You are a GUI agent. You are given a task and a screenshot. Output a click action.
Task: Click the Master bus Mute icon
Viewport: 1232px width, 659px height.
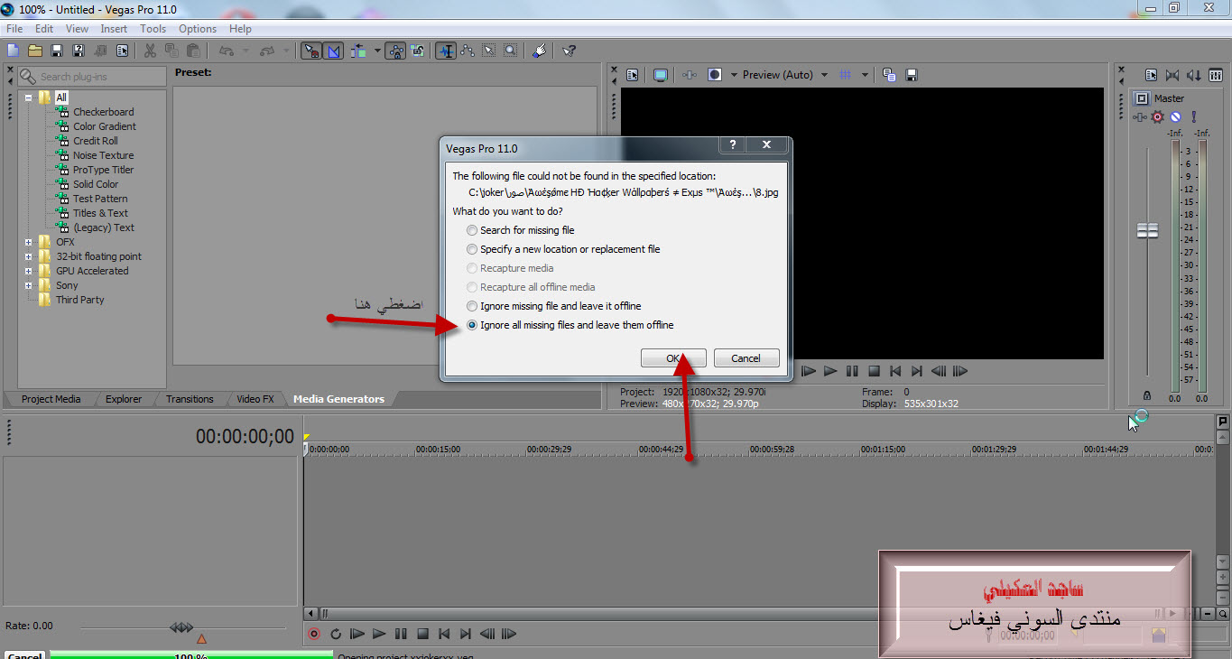[x=1175, y=116]
